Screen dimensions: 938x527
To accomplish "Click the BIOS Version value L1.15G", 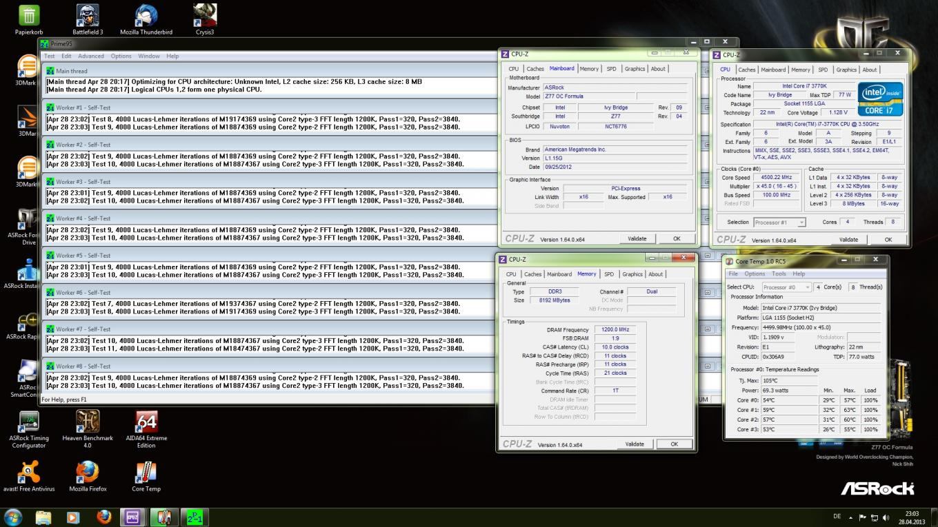I will point(615,158).
